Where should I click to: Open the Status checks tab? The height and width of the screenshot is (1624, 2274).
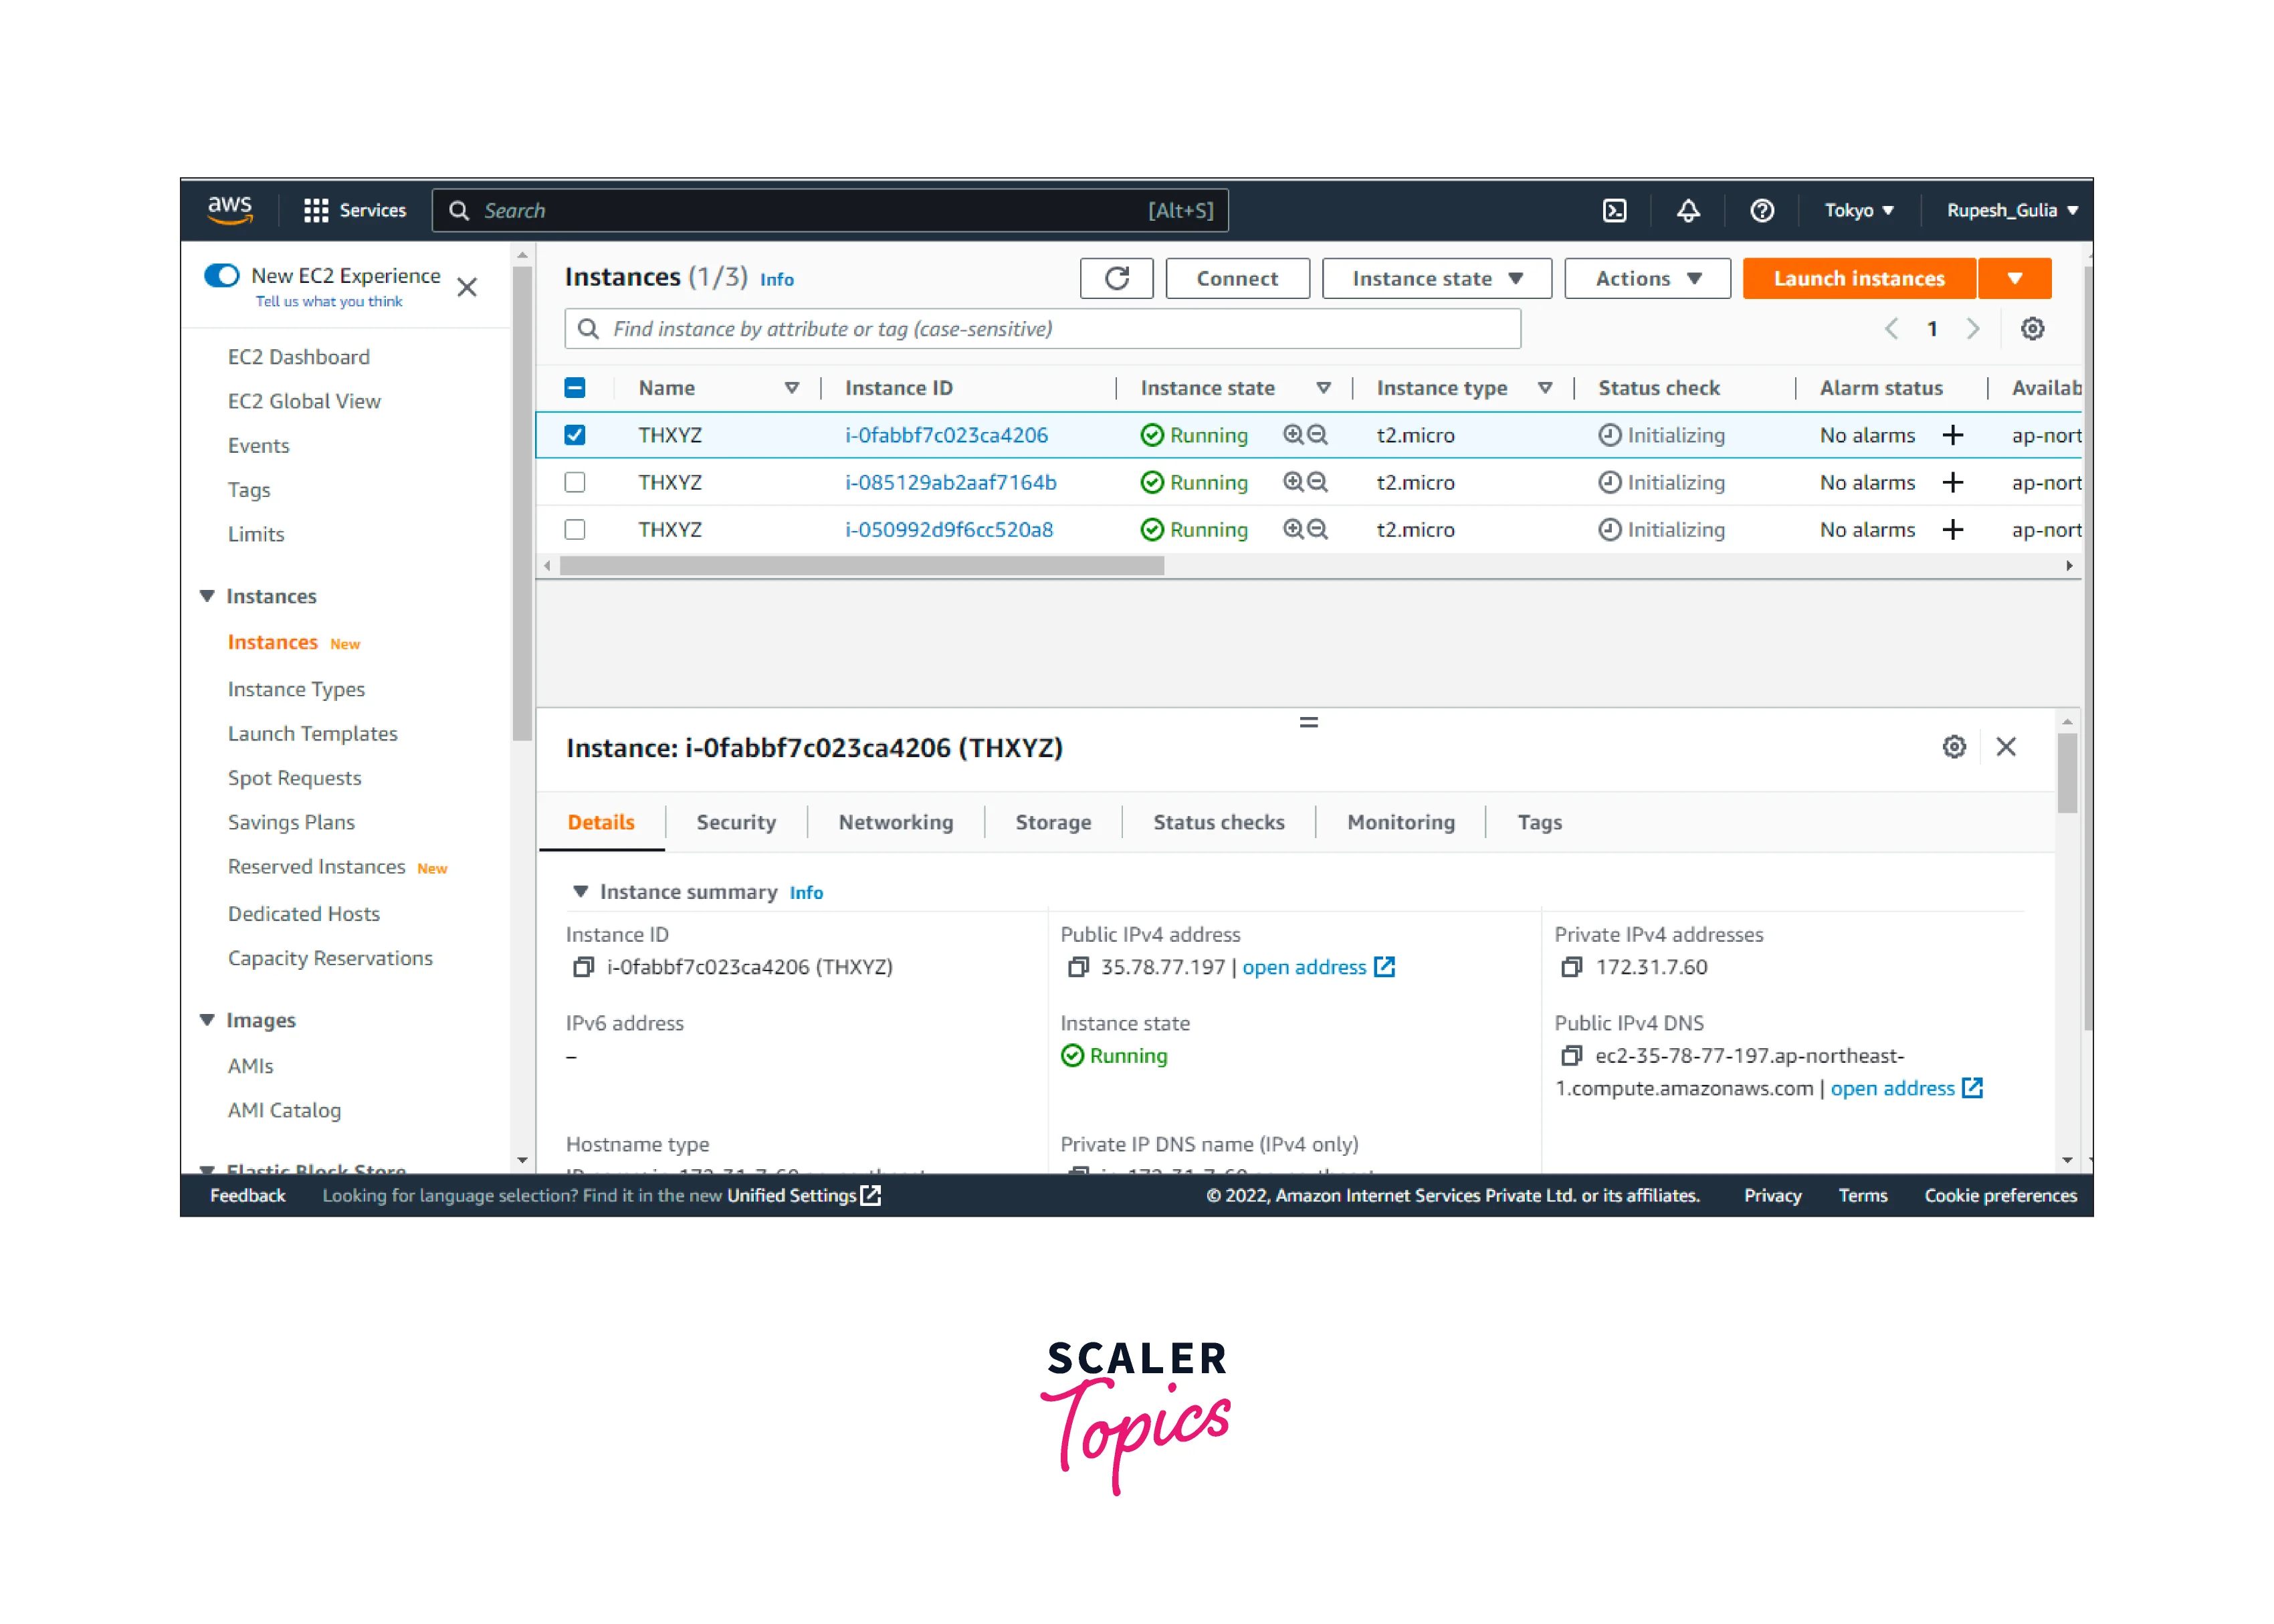1218,822
